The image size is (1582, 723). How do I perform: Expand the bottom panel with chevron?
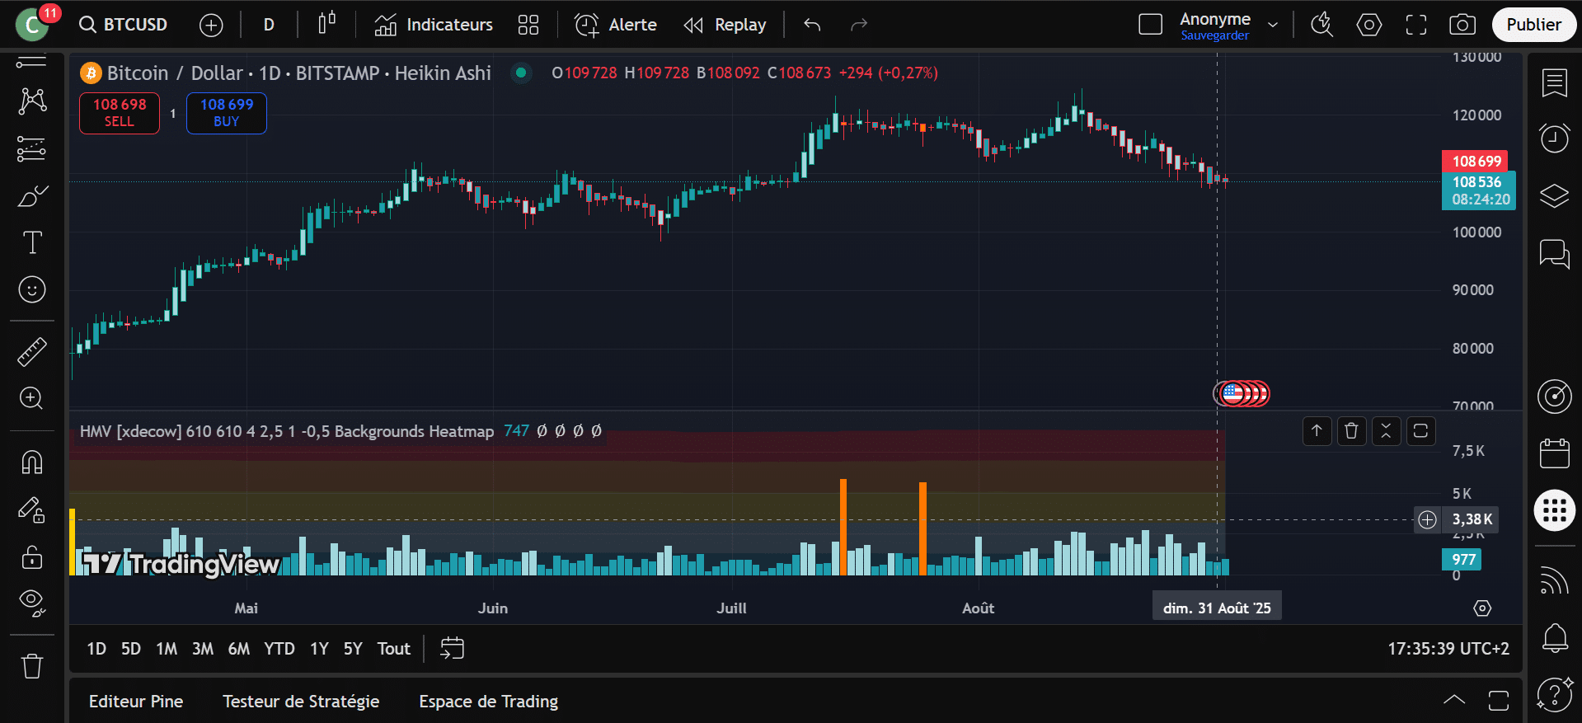tap(1454, 701)
